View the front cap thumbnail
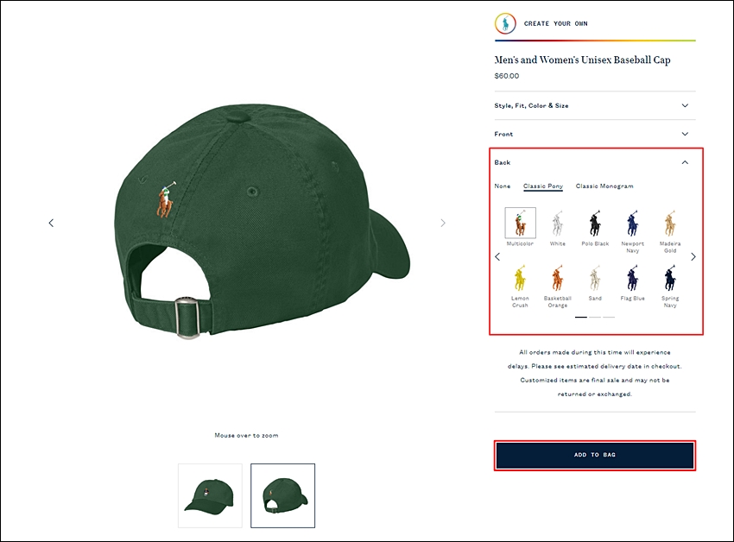This screenshot has height=542, width=734. (210, 495)
